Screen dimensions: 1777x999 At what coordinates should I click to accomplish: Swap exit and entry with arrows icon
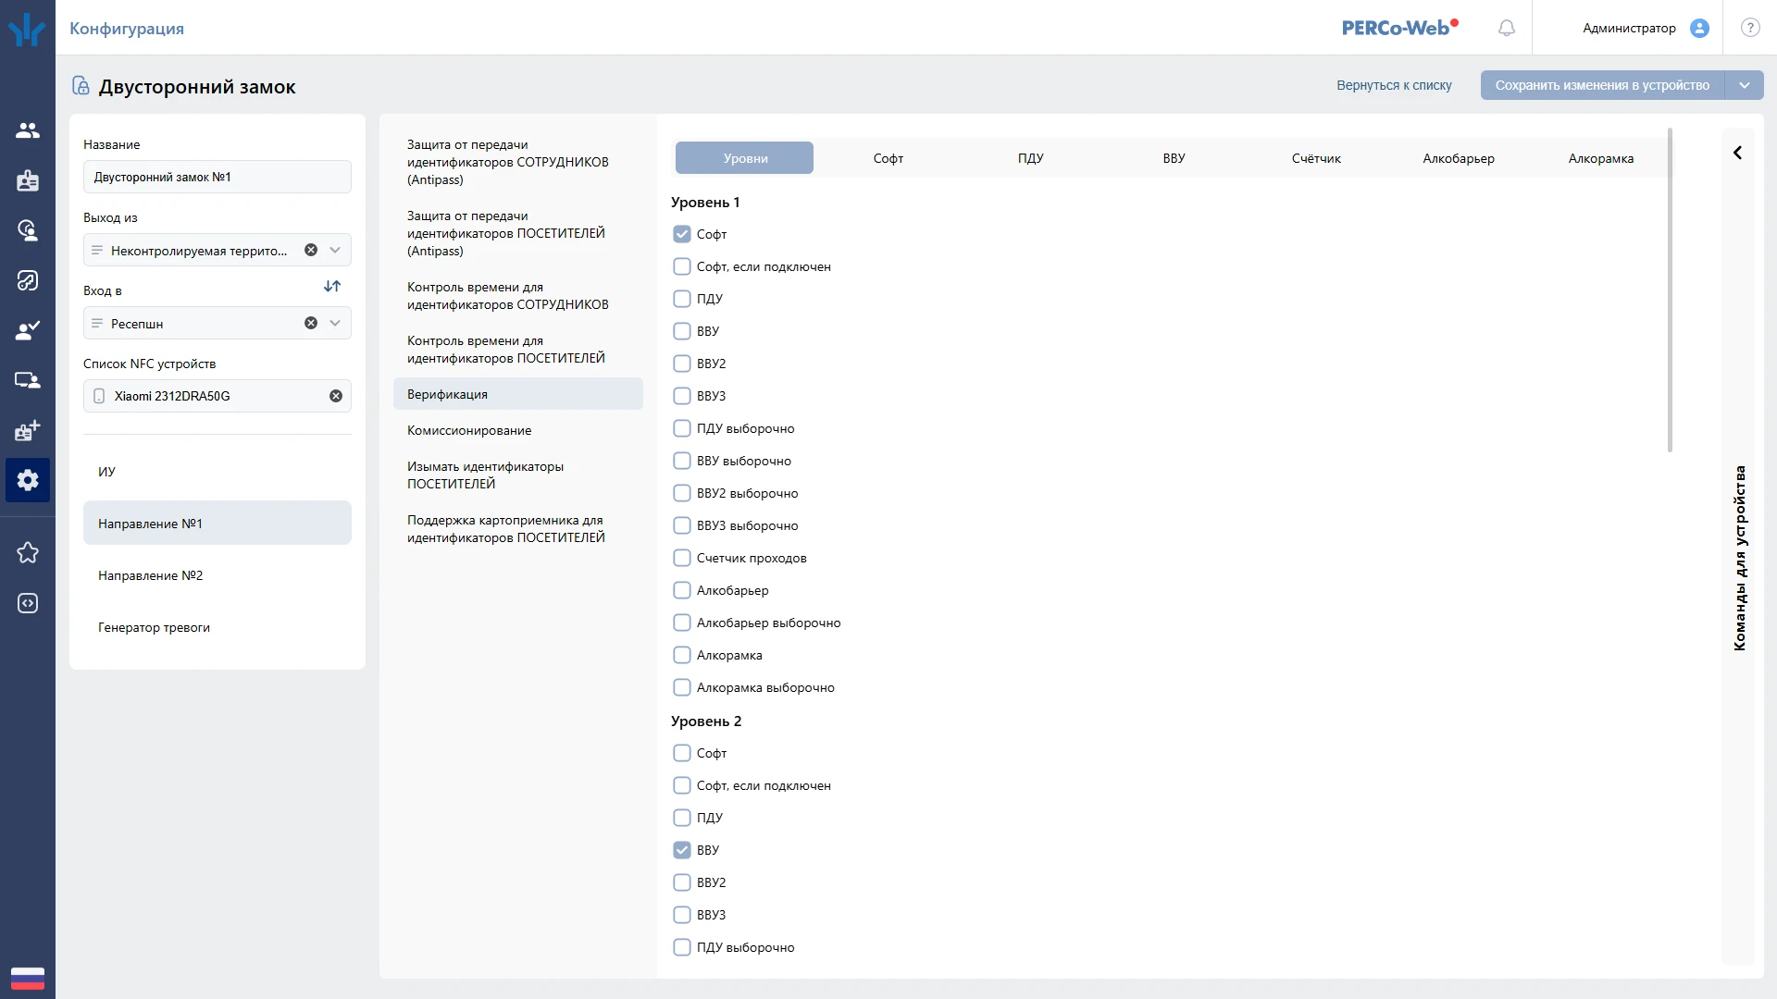tap(332, 287)
